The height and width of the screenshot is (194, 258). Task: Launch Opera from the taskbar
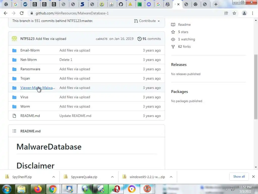116,189
